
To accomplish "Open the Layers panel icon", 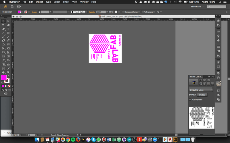I will 218,73.
